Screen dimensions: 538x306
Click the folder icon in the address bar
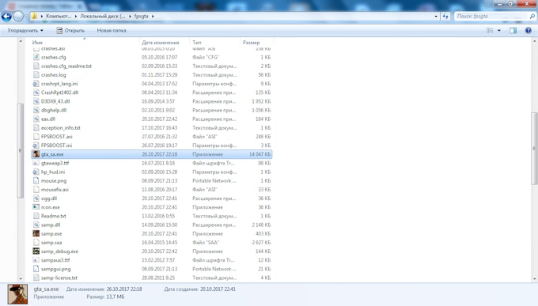pos(34,16)
